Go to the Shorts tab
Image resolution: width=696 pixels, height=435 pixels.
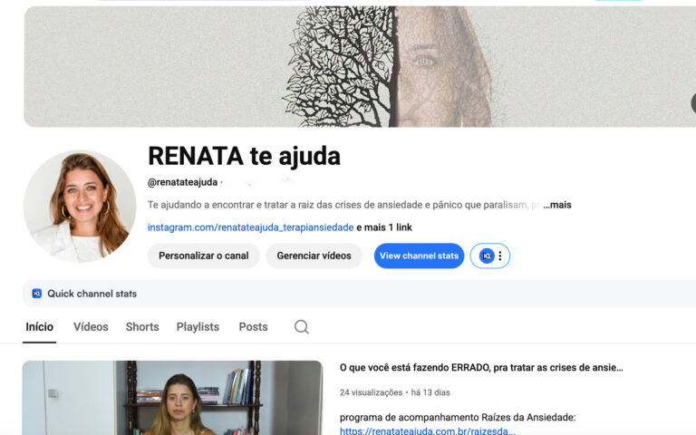(x=142, y=327)
